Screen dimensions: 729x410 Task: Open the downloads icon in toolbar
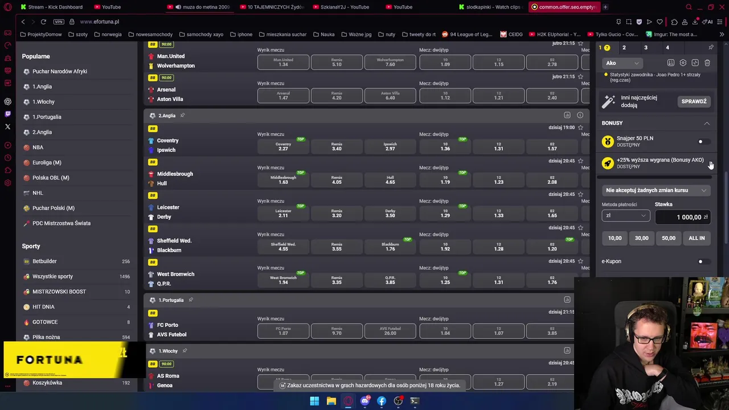(x=695, y=22)
